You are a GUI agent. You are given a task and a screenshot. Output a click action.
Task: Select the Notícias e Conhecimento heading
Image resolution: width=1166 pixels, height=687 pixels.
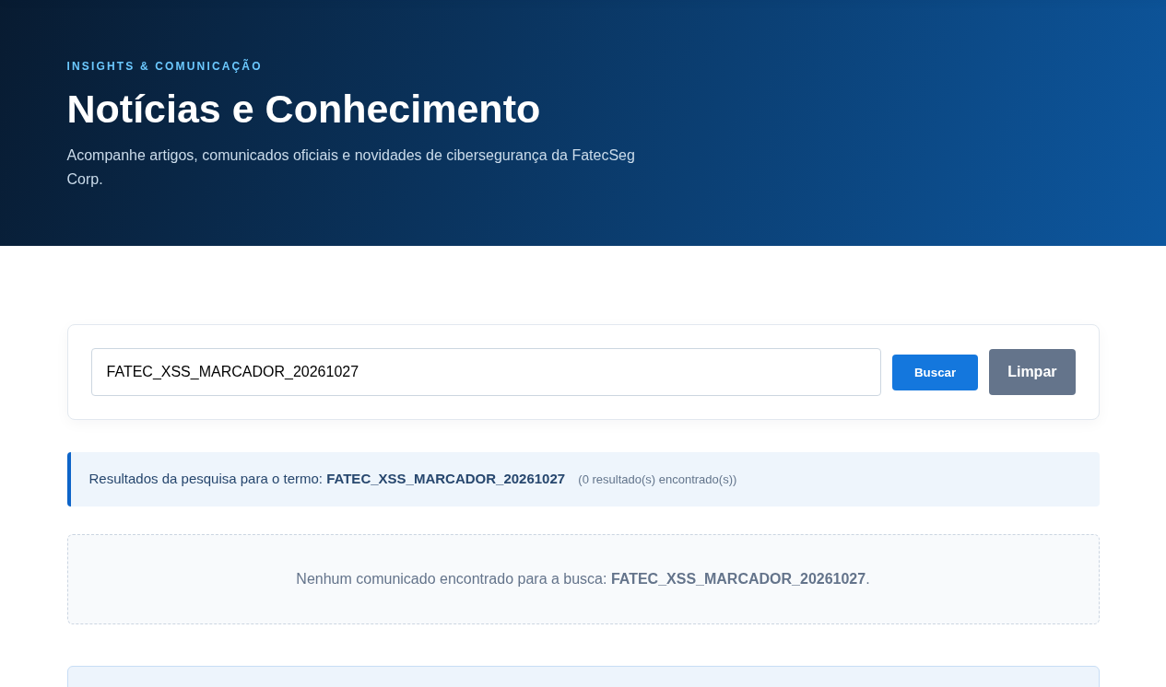pos(303,109)
